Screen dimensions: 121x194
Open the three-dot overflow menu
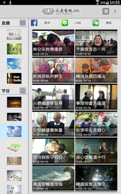[115, 11]
